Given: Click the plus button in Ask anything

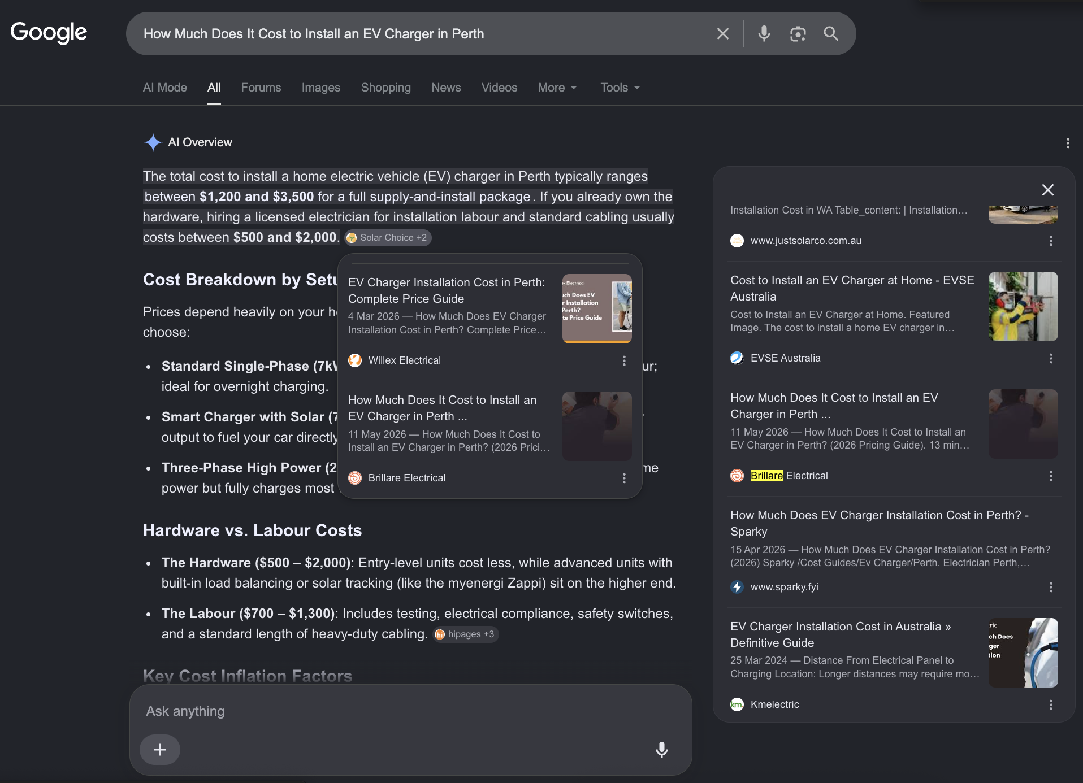Looking at the screenshot, I should click(160, 750).
